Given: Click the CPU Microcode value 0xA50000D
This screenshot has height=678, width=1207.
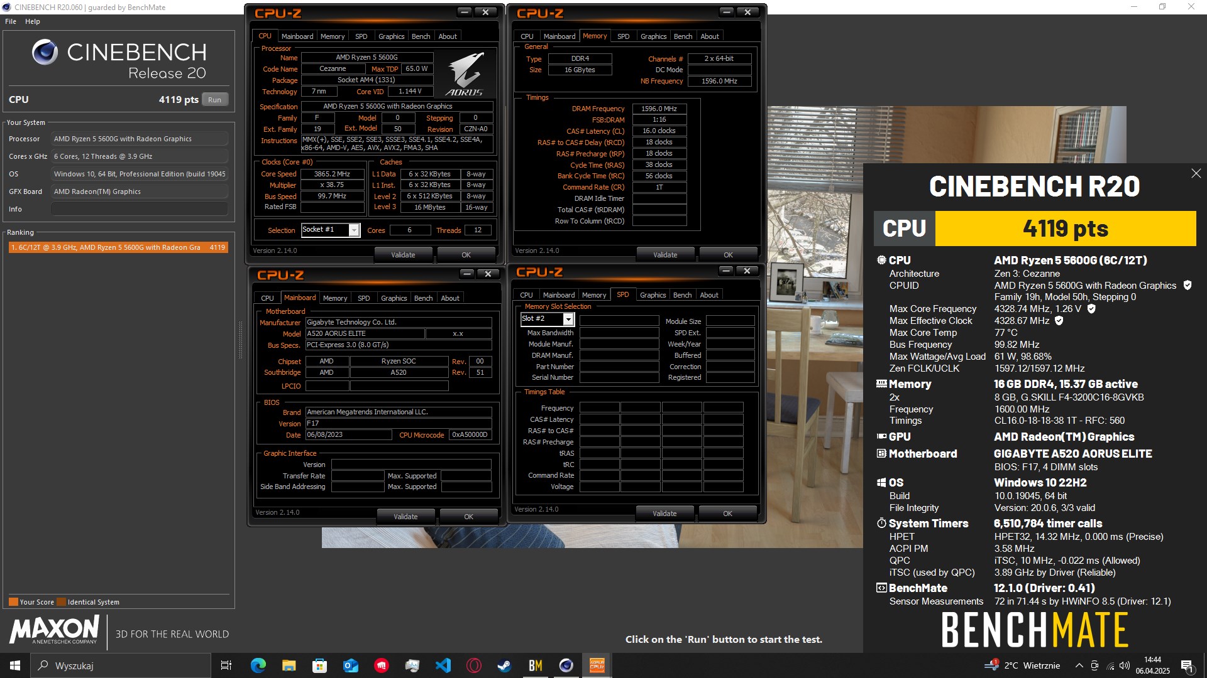Looking at the screenshot, I should click(x=470, y=434).
